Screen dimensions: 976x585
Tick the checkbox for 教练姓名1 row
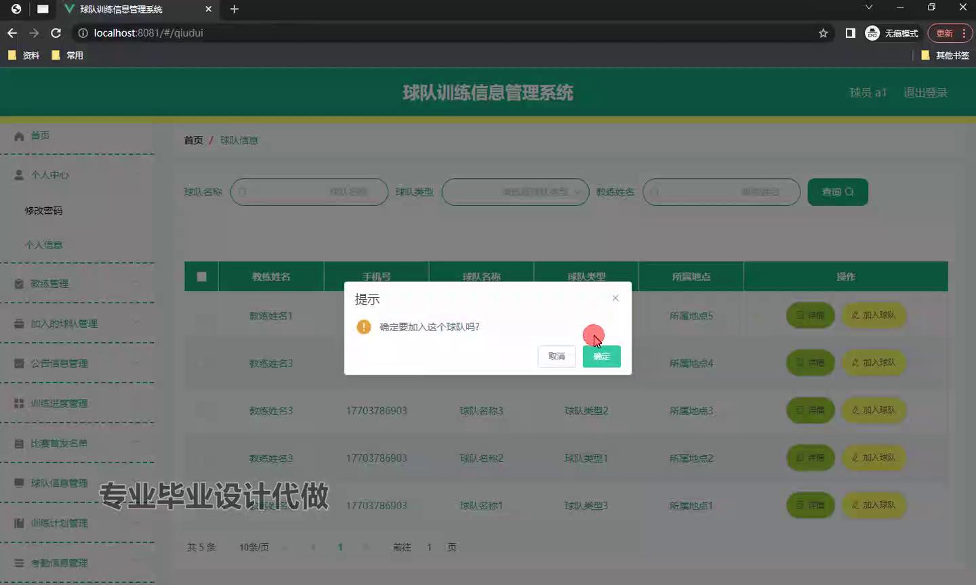[201, 316]
